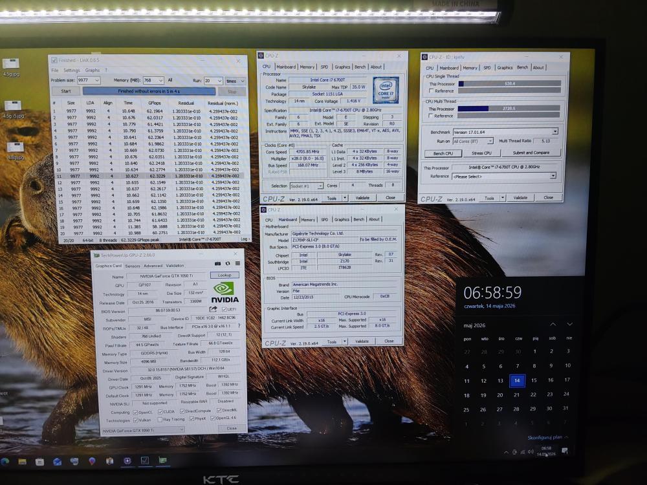
Task: Switch to GPU-Z Advanced tab
Action: pyautogui.click(x=153, y=266)
